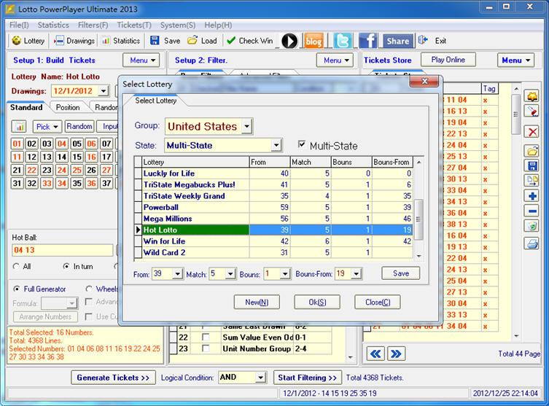Screen dimensions: 549x406
Task: Click the red X delete icon in Tickets Store
Action: [x=532, y=132]
